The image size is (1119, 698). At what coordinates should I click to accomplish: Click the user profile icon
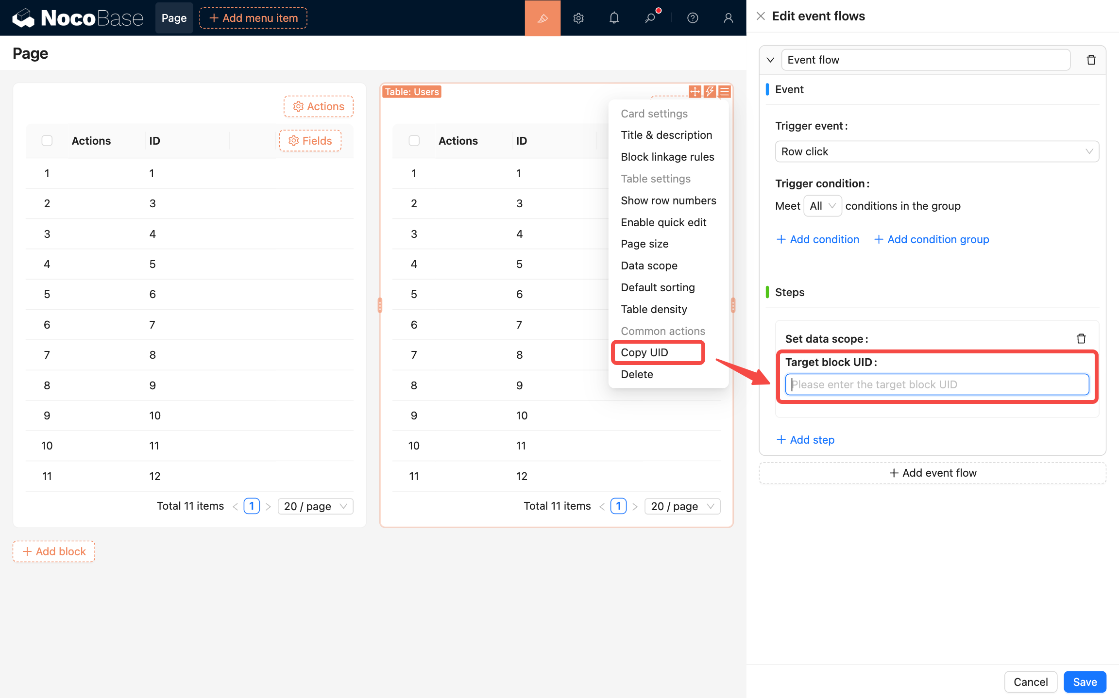point(728,18)
